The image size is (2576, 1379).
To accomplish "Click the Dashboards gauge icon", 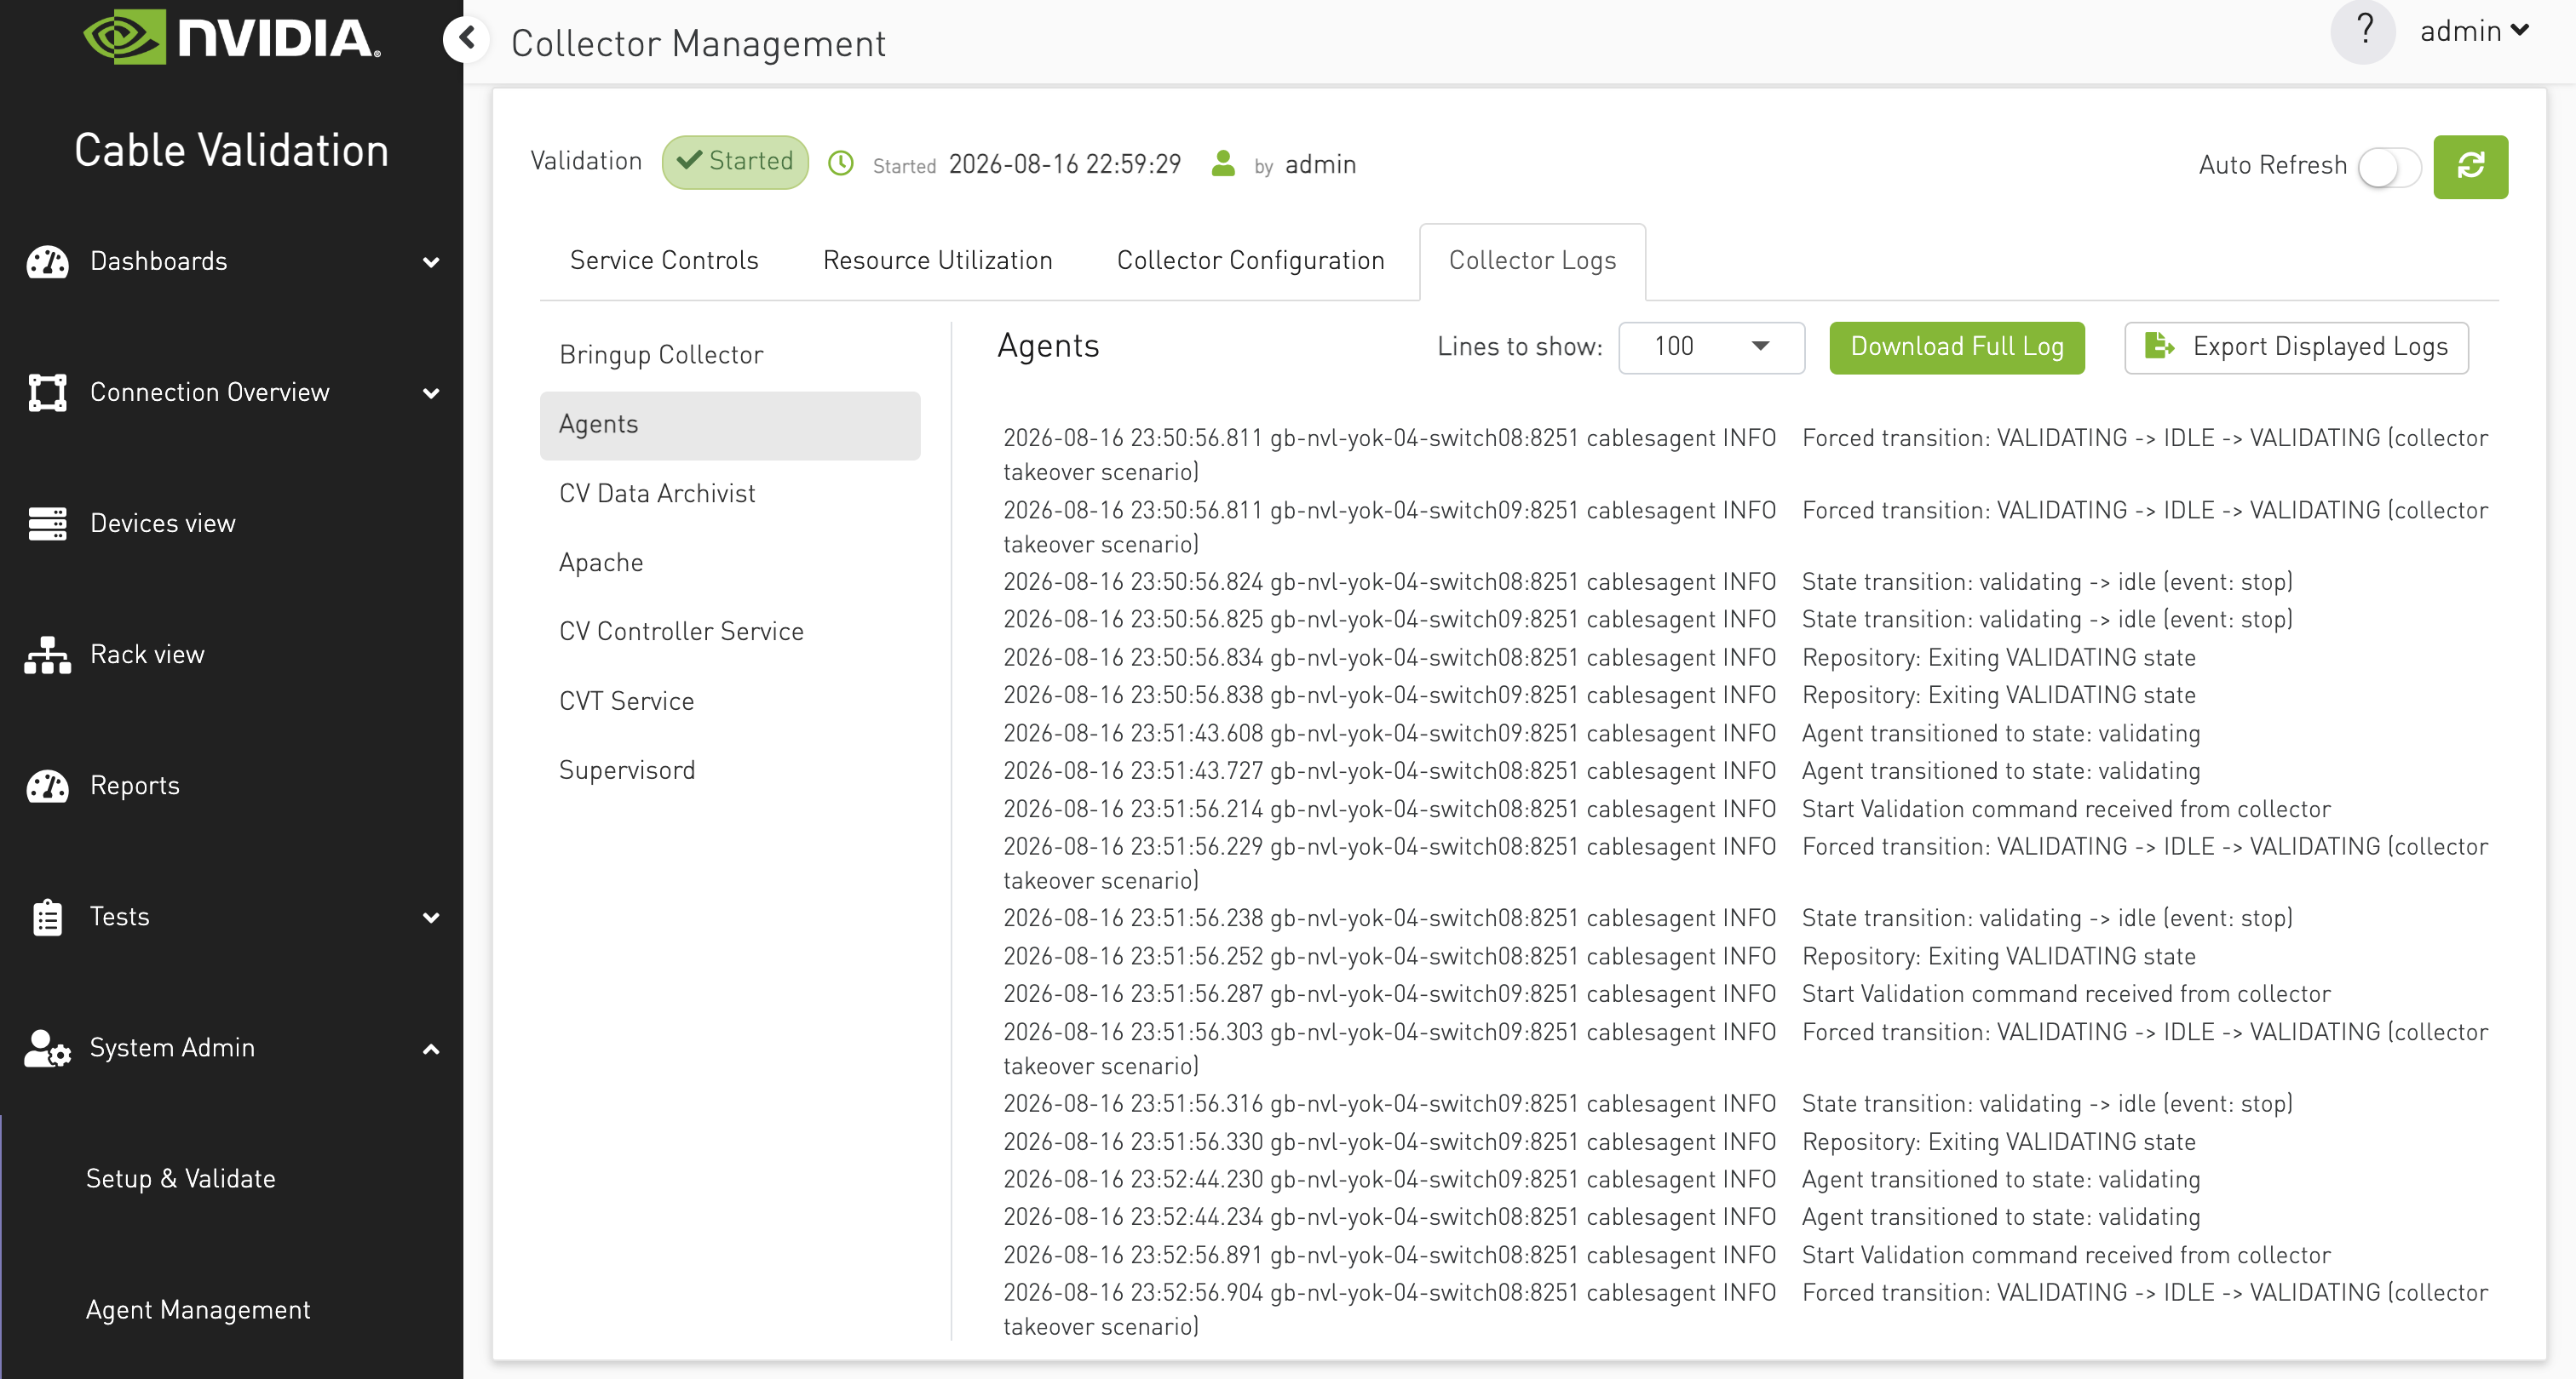I will pyautogui.click(x=47, y=262).
